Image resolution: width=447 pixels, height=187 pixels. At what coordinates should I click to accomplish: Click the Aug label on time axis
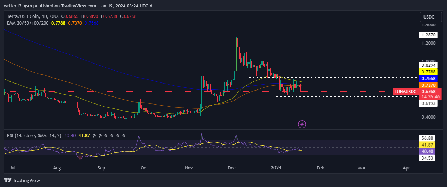tap(57, 168)
